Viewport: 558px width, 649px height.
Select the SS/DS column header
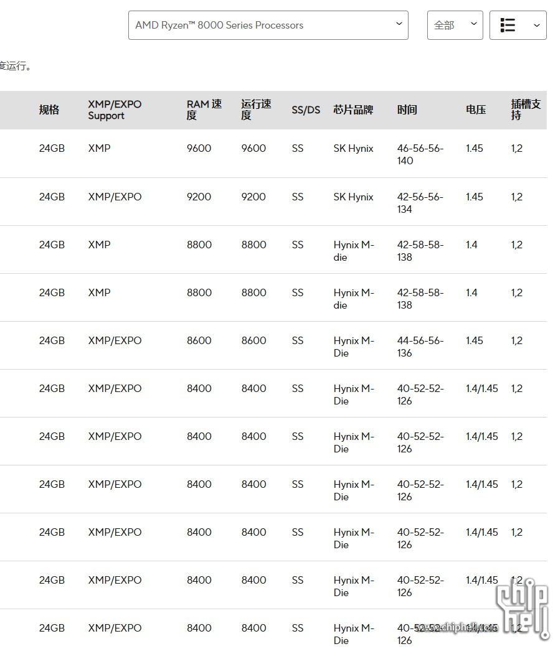pos(306,110)
